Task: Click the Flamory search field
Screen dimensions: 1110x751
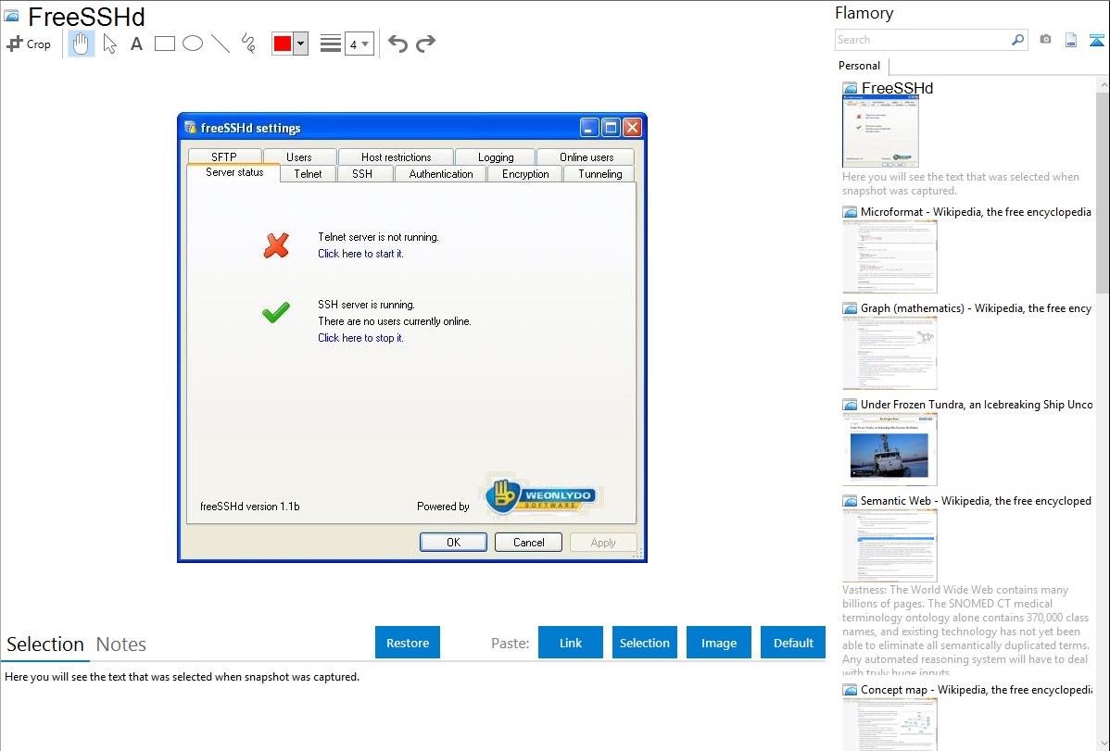Action: (923, 40)
